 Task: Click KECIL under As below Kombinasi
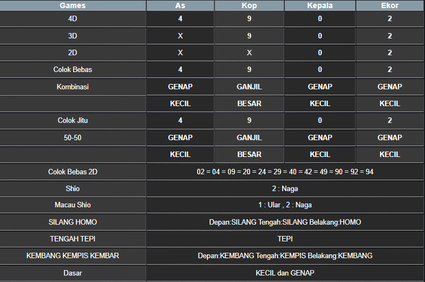(x=180, y=103)
